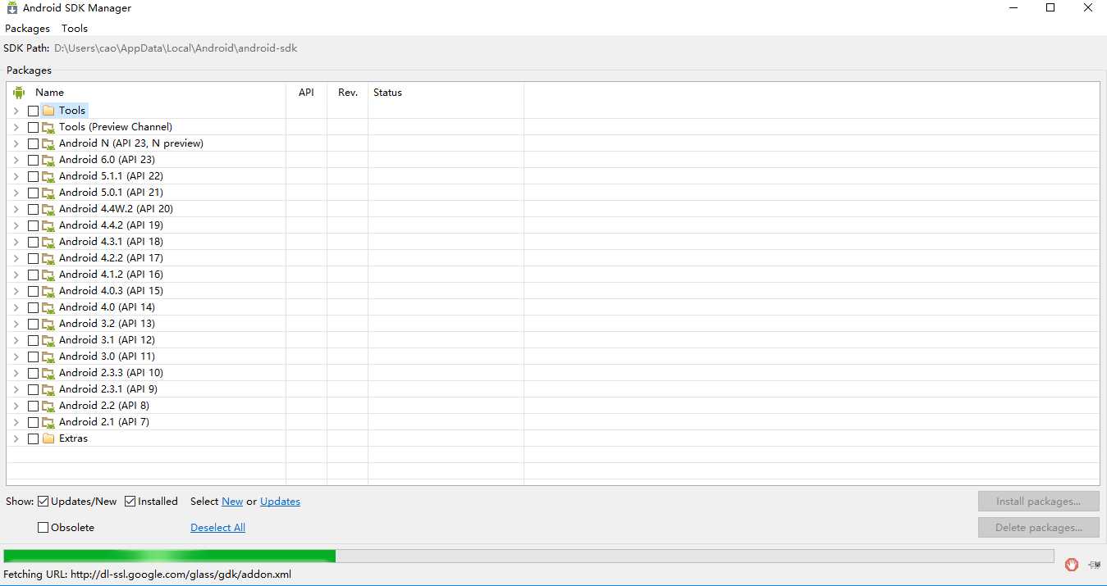
Task: Check the Android N (API 23, N preview) checkbox
Action: (x=33, y=143)
